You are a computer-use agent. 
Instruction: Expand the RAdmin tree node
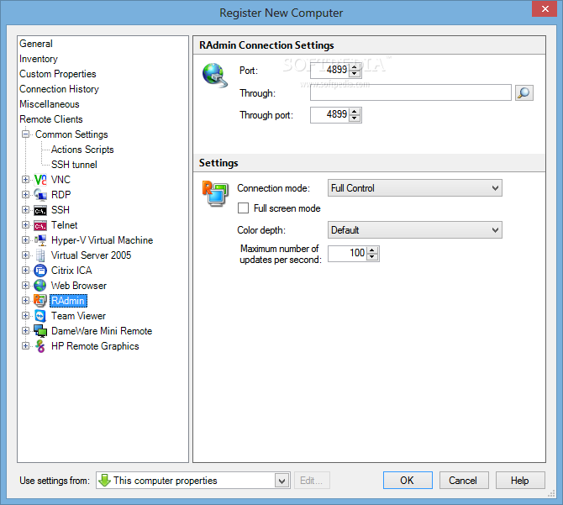pyautogui.click(x=25, y=301)
